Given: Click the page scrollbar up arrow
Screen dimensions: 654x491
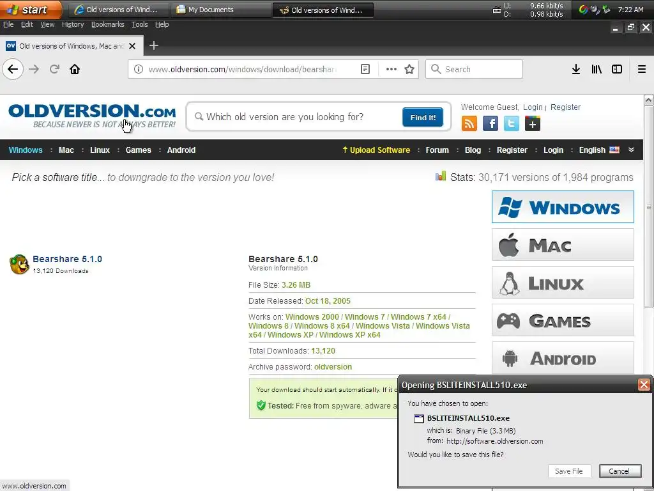Looking at the screenshot, I should click(648, 100).
